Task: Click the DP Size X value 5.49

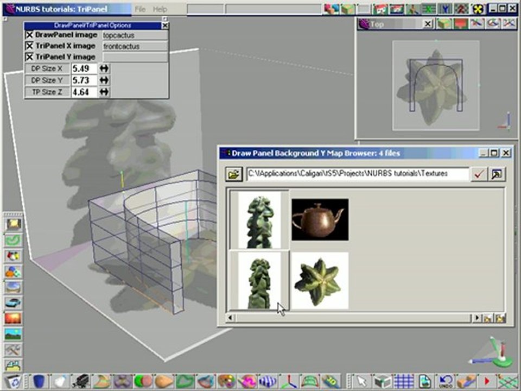Action: (x=85, y=68)
